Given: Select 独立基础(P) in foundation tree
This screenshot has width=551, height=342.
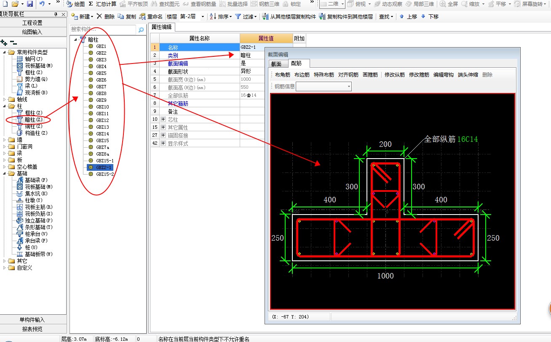Looking at the screenshot, I should click(x=35, y=220).
